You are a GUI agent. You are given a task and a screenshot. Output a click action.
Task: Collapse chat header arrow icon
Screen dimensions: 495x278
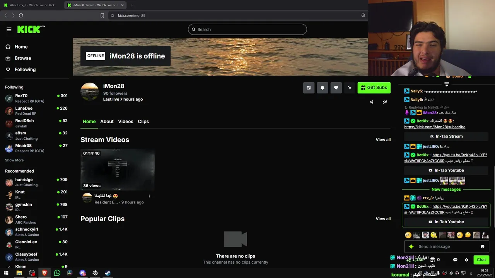[x=447, y=84]
